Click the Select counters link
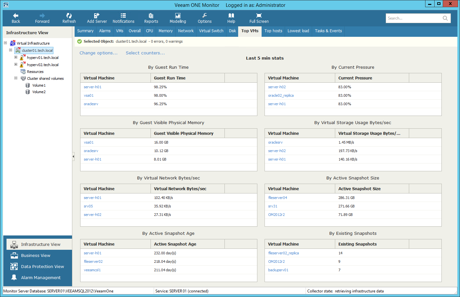 click(145, 53)
